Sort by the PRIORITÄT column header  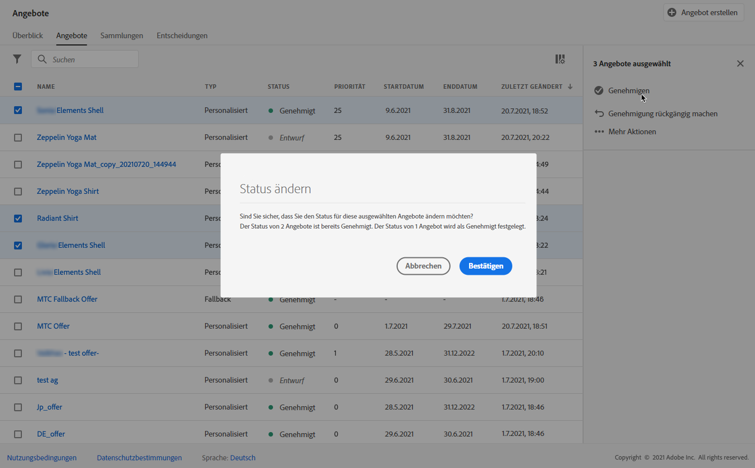point(349,87)
